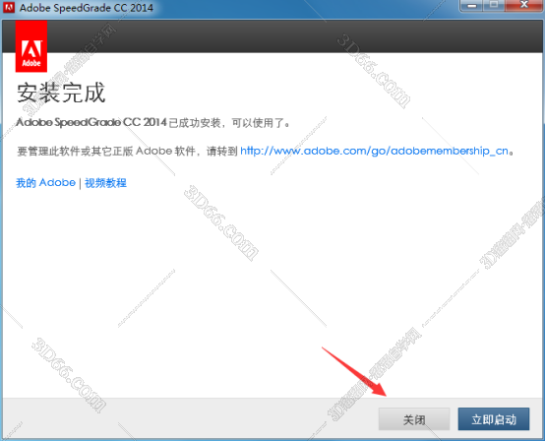Launch the app with 立即启动
The height and width of the screenshot is (441, 545).
494,419
